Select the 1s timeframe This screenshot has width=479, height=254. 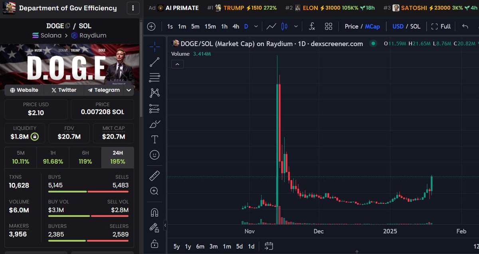[170, 26]
